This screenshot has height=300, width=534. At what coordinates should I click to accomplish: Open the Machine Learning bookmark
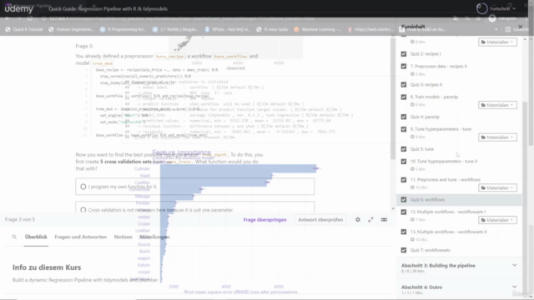pyautogui.click(x=317, y=29)
